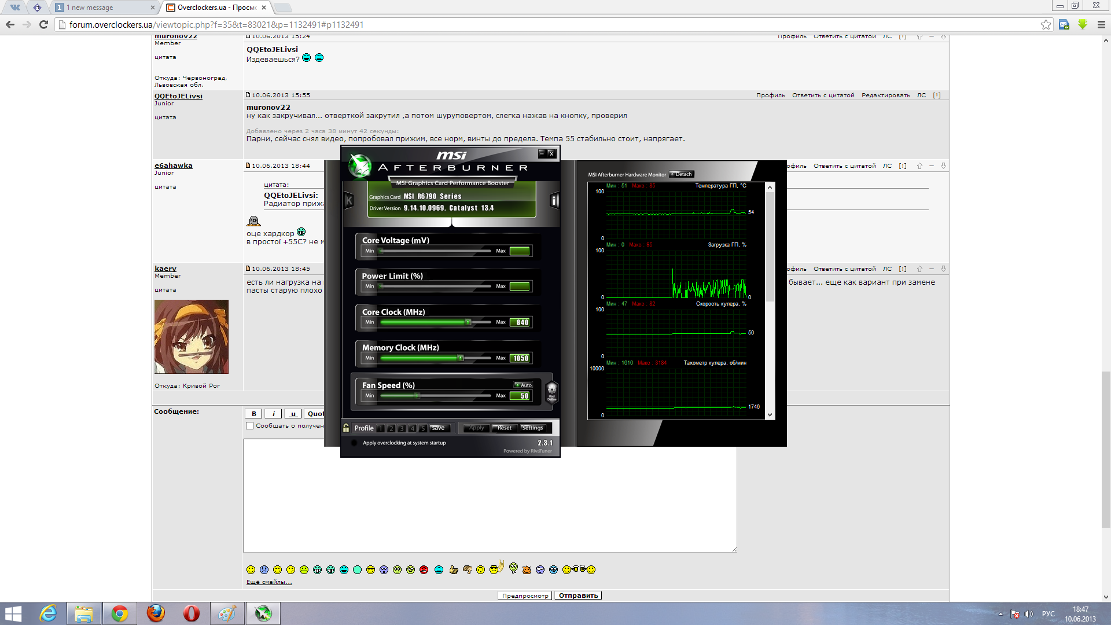Image resolution: width=1111 pixels, height=625 pixels.
Task: Open user profile link e6ahawka
Action: pos(174,166)
